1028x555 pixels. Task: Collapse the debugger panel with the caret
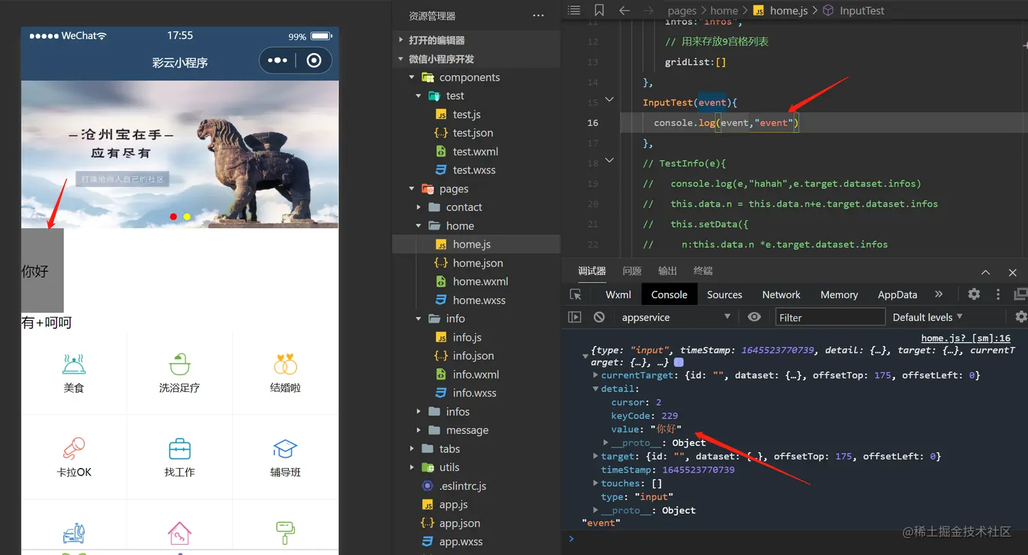pos(985,272)
